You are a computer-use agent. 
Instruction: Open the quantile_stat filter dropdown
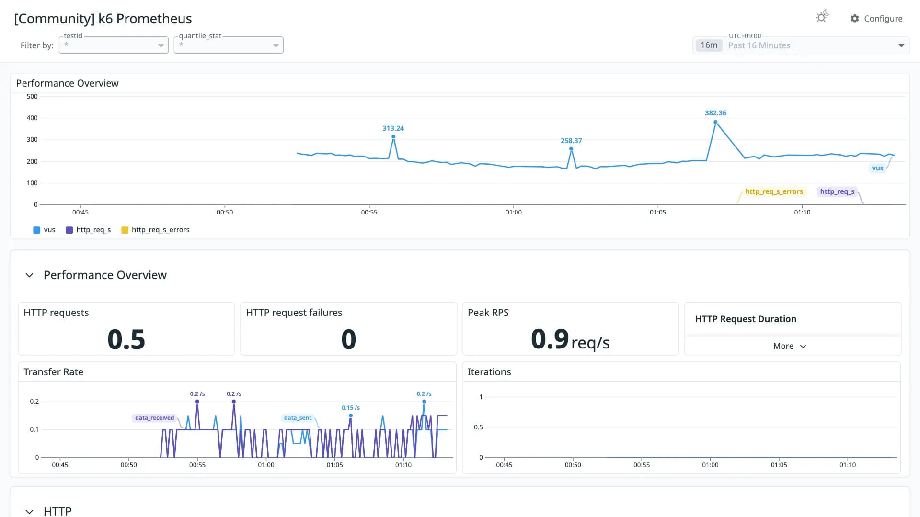(229, 45)
